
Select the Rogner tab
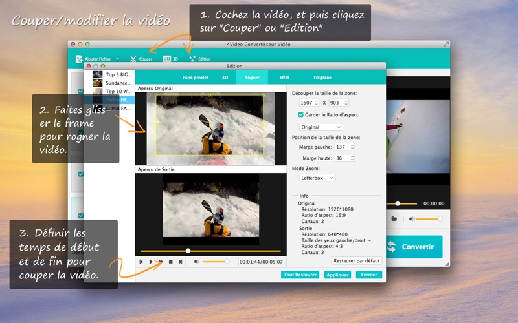[x=252, y=78]
